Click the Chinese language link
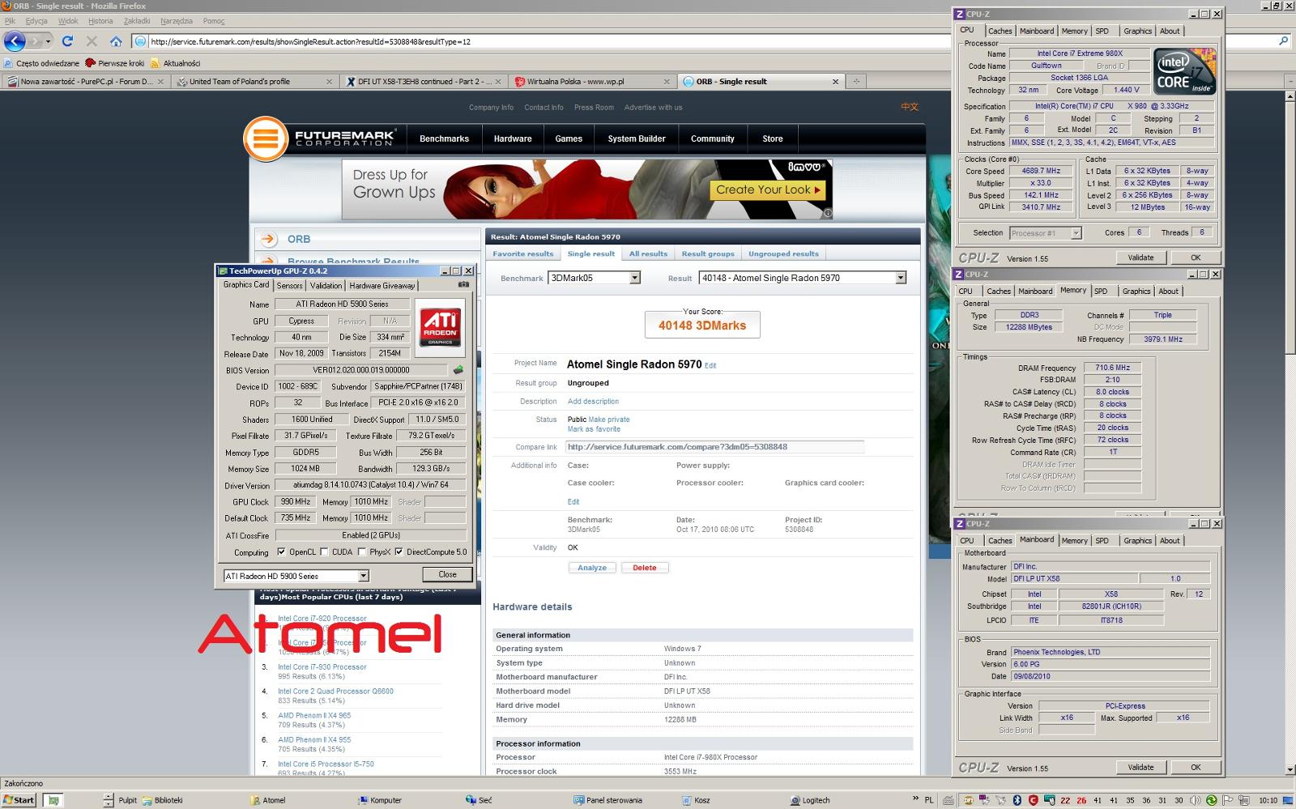The image size is (1296, 809). (910, 107)
